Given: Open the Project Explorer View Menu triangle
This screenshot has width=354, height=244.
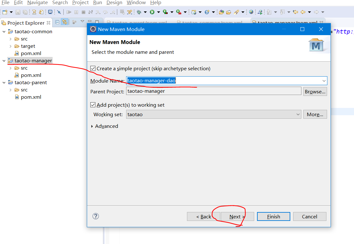Looking at the screenshot, I should (x=82, y=22).
